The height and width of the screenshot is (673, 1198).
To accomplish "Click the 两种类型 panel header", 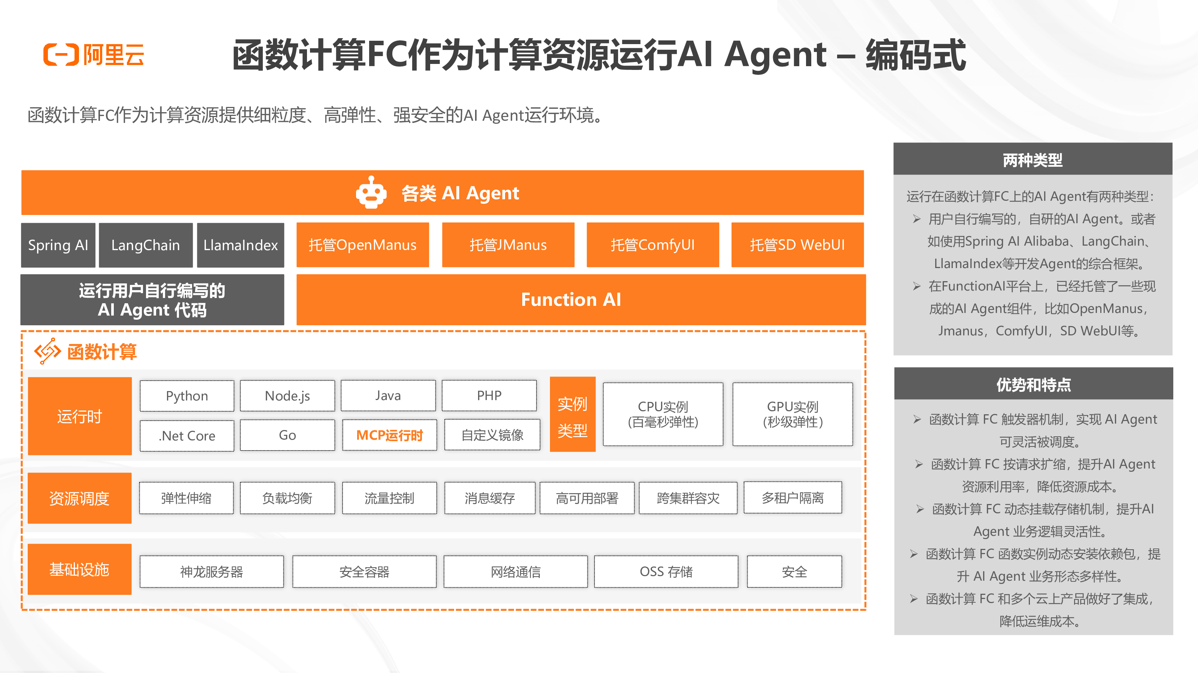I will pos(1033,159).
